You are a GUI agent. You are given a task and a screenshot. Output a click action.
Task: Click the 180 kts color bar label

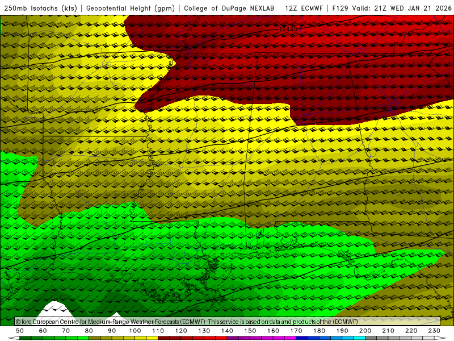point(319,331)
